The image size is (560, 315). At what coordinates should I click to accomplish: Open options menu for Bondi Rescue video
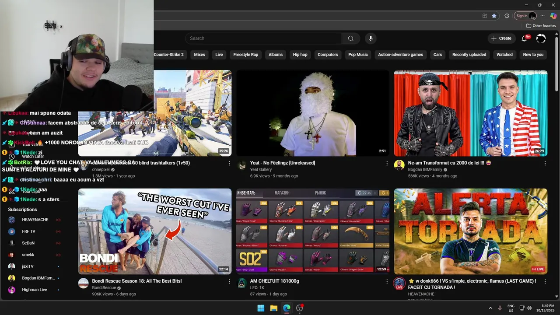[229, 281]
